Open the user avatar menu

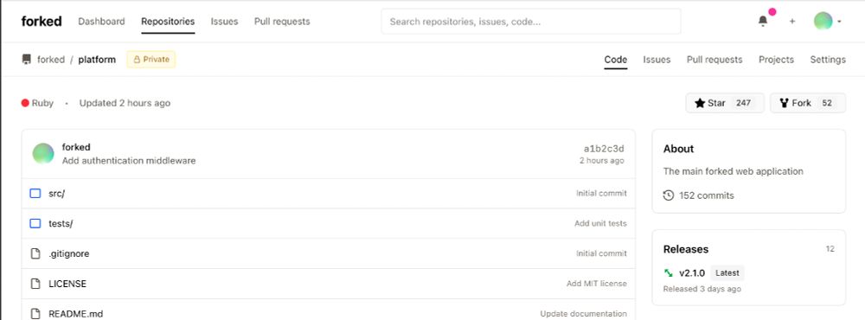827,21
